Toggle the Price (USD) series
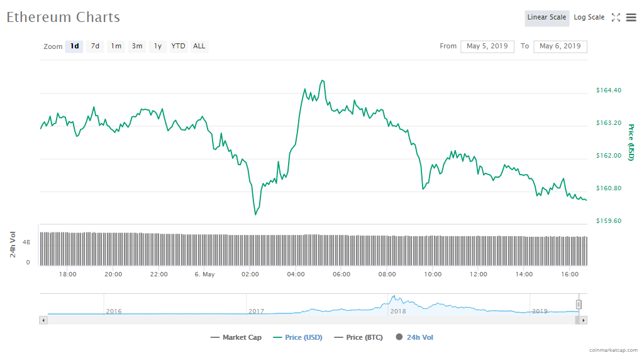The image size is (644, 358). [x=297, y=337]
